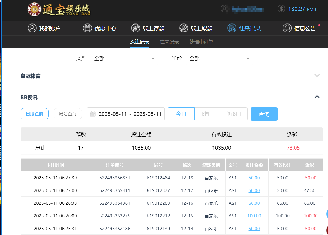The height and width of the screenshot is (235, 328).
Task: Click the calendar icon in the date field
Action: point(93,114)
